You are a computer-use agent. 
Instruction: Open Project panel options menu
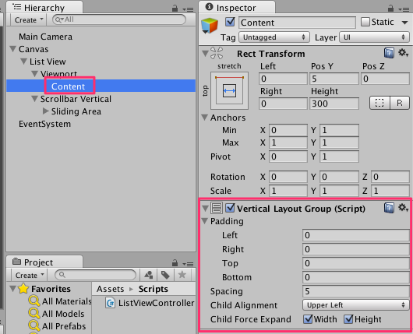coord(188,264)
